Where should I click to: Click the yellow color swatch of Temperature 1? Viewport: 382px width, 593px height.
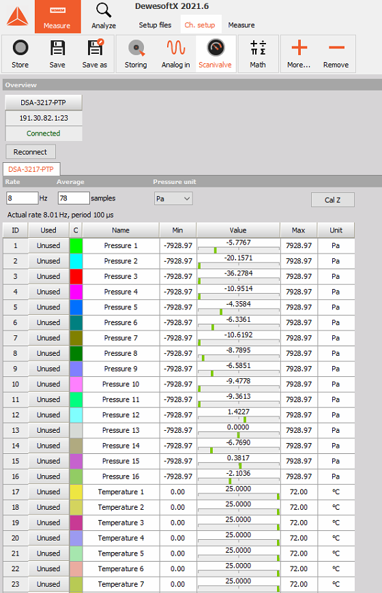click(76, 491)
